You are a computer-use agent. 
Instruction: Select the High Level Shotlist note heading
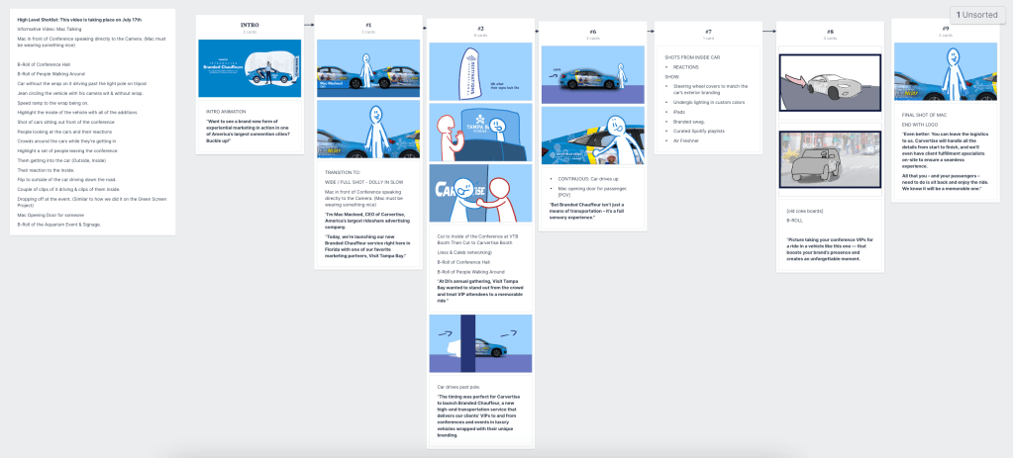point(86,20)
